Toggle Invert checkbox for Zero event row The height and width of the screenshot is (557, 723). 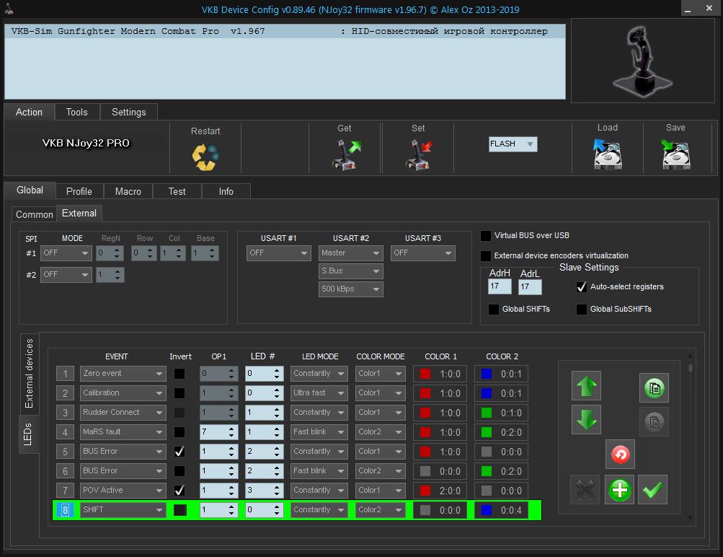pyautogui.click(x=179, y=373)
